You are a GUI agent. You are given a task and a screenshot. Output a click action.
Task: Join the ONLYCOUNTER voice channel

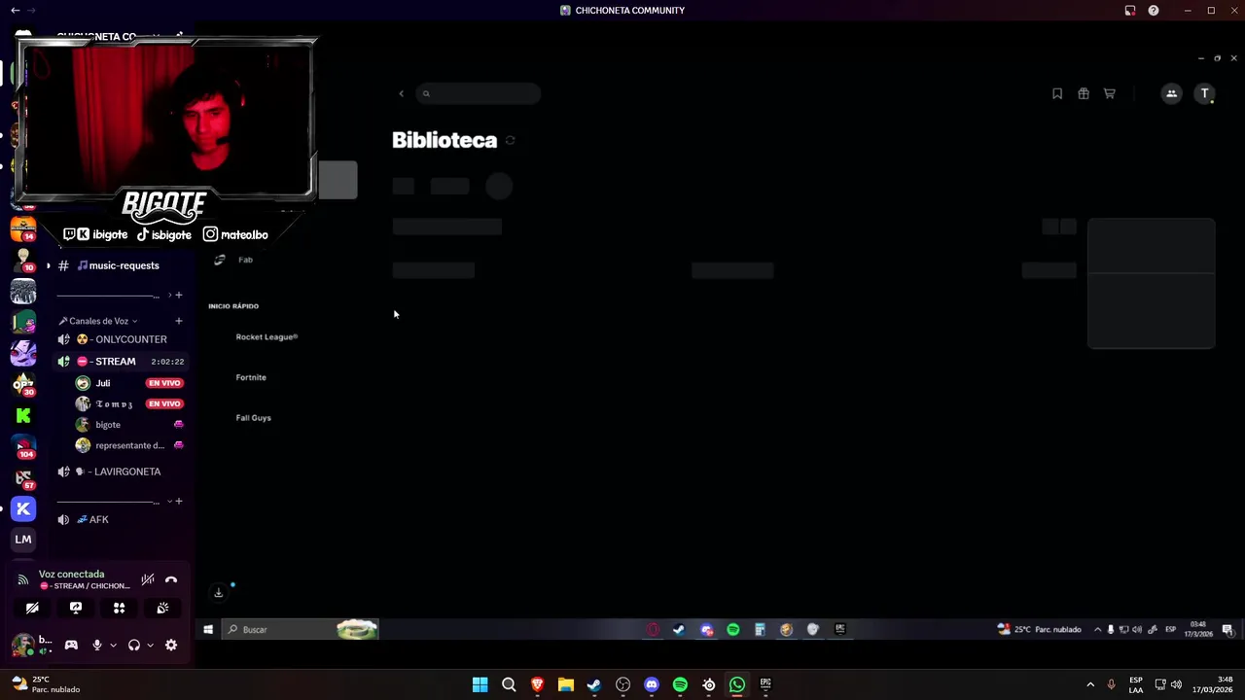tap(119, 339)
